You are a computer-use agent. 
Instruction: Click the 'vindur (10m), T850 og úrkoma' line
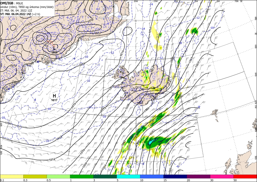tap(27, 7)
